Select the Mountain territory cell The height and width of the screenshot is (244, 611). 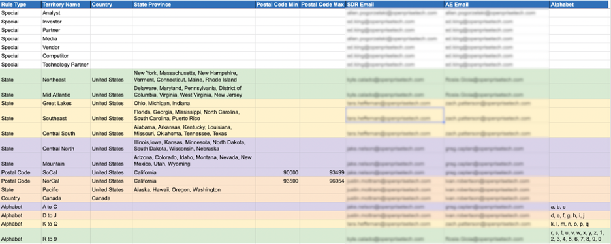[65, 160]
